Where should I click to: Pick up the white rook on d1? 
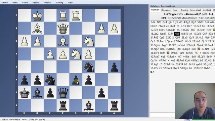76,15
